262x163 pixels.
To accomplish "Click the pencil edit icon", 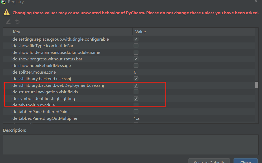I will click(x=8, y=22).
